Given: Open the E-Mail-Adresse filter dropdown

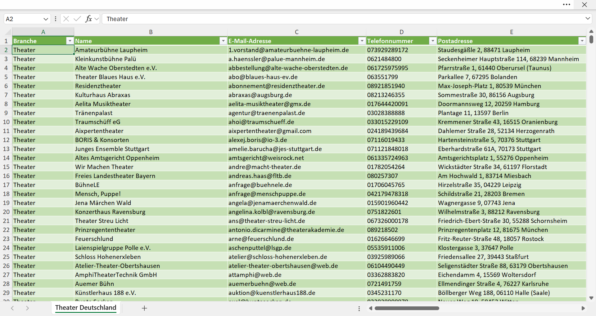Looking at the screenshot, I should pos(362,41).
